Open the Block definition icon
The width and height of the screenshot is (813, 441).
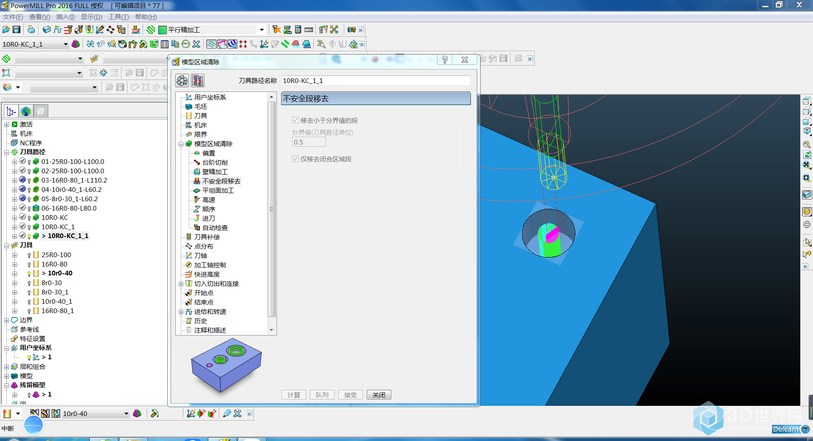point(47,30)
